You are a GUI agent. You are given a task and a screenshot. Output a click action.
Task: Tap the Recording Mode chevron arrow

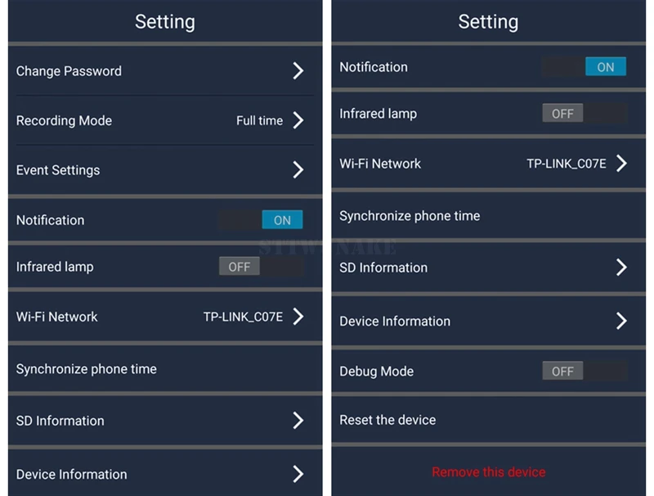point(298,120)
